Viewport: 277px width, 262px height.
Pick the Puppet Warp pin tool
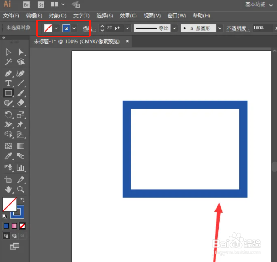tap(20, 124)
